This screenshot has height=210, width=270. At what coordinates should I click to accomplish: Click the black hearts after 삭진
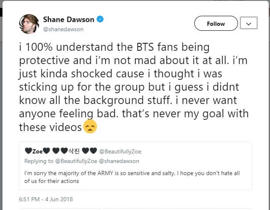pyautogui.click(x=89, y=151)
